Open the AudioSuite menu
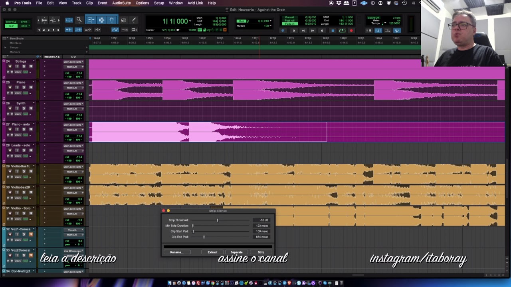The width and height of the screenshot is (511, 287). tap(121, 3)
